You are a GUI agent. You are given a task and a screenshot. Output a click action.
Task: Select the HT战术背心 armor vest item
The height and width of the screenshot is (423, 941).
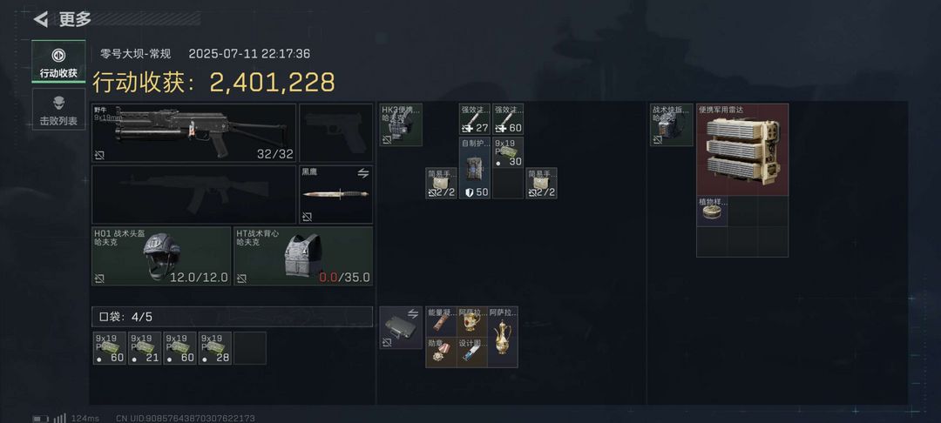[303, 256]
